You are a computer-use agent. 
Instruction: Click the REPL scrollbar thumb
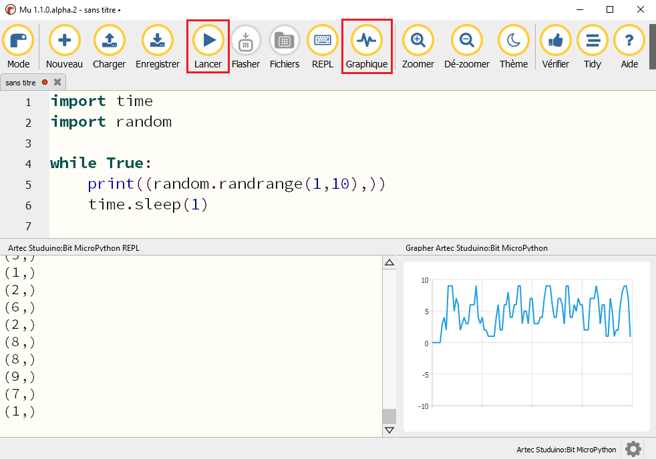coord(389,416)
